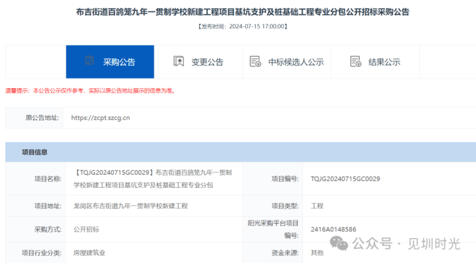Image resolution: width=476 pixels, height=263 pixels.
Task: Click the address 龙岗区布吉街道九年一贯制学校新建工程
Action: coord(131,206)
